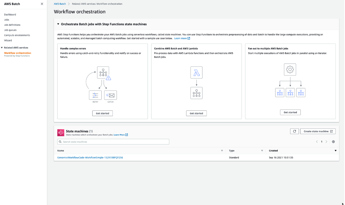The height and width of the screenshot is (205, 345).
Task: Click the Lambda icon in diagram
Action: pos(196,72)
